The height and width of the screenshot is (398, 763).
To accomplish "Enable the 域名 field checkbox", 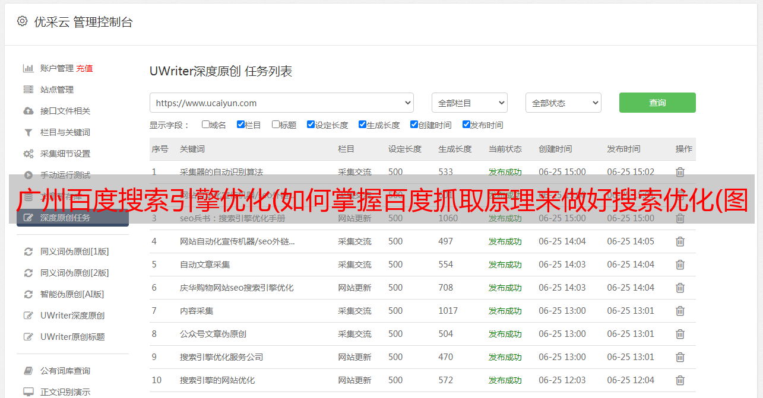I will click(x=205, y=125).
